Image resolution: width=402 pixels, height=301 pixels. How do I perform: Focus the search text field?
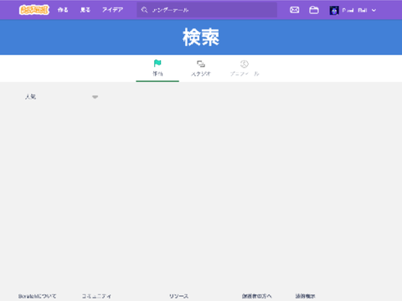click(x=207, y=10)
